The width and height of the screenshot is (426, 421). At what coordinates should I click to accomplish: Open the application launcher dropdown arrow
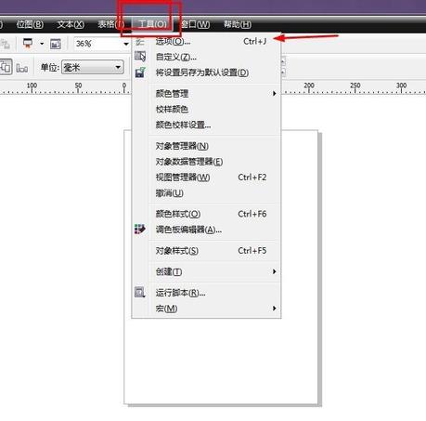(42, 44)
